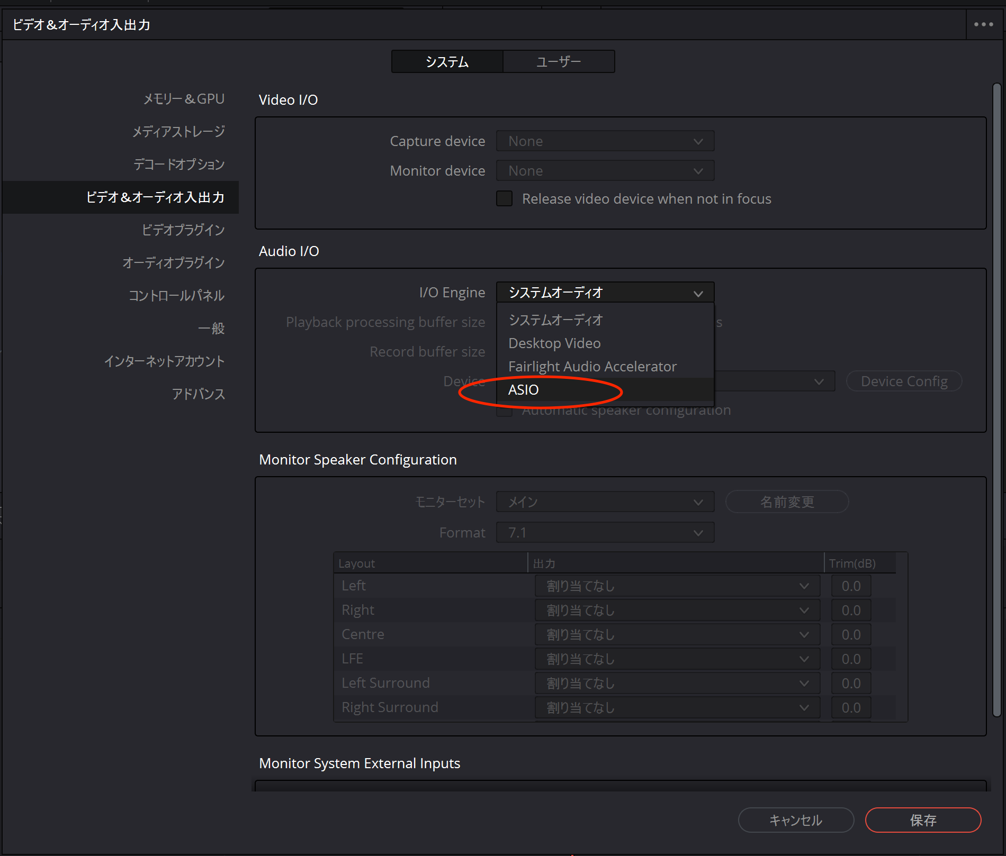
Task: Expand the Monitor device dropdown
Action: click(x=605, y=171)
